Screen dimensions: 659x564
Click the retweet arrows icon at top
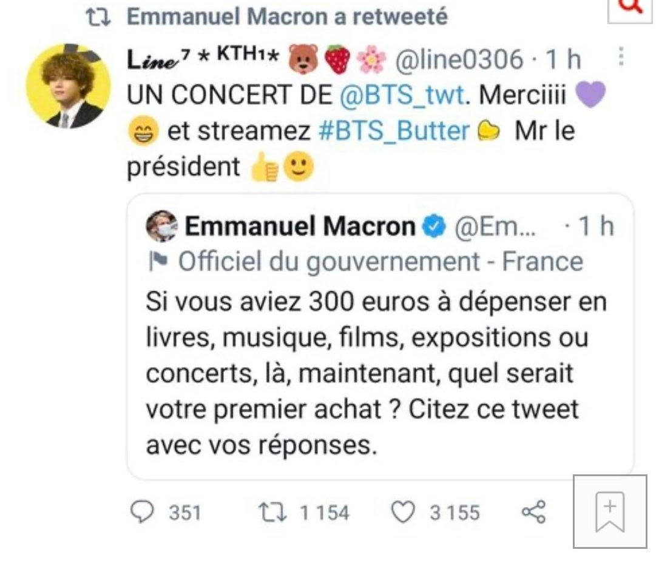[x=98, y=18]
